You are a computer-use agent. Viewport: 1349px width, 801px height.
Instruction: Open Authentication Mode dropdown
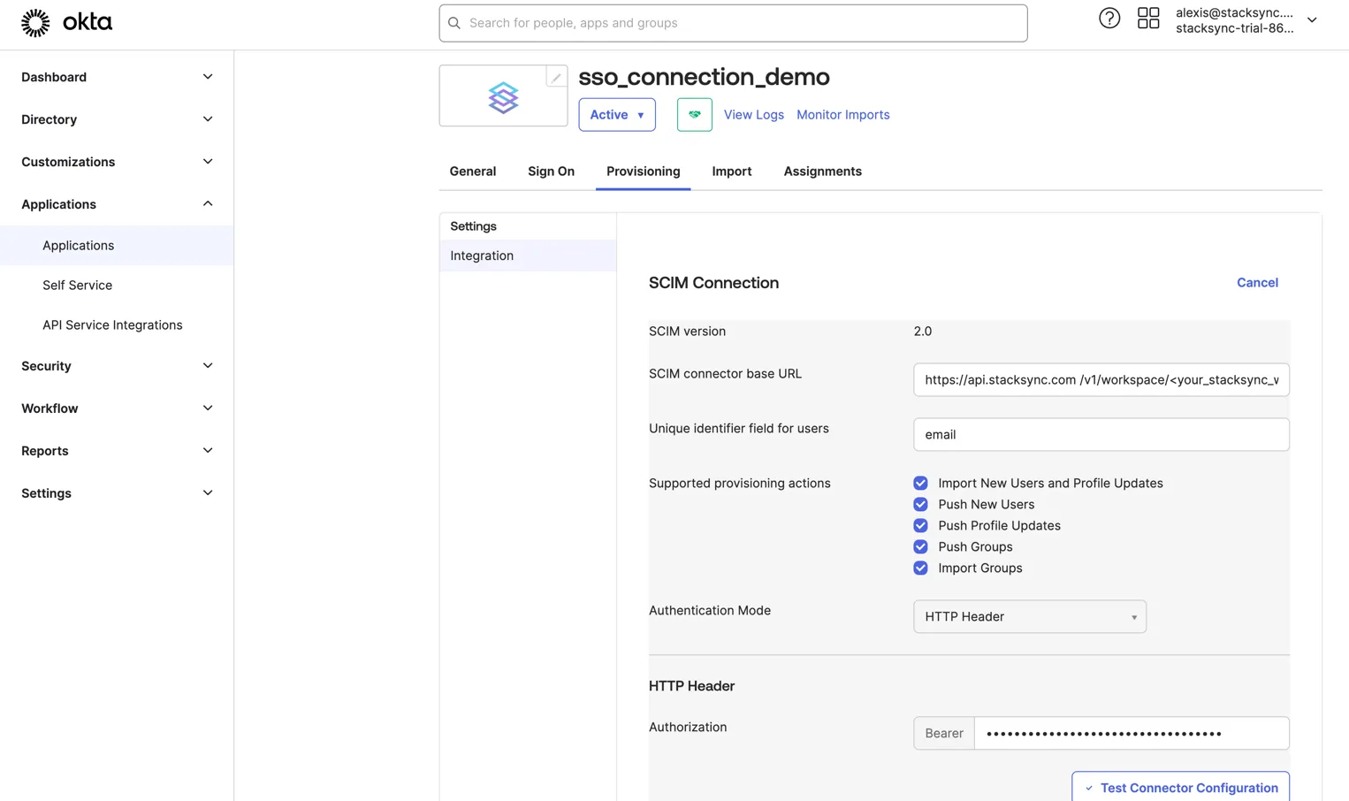pyautogui.click(x=1030, y=617)
